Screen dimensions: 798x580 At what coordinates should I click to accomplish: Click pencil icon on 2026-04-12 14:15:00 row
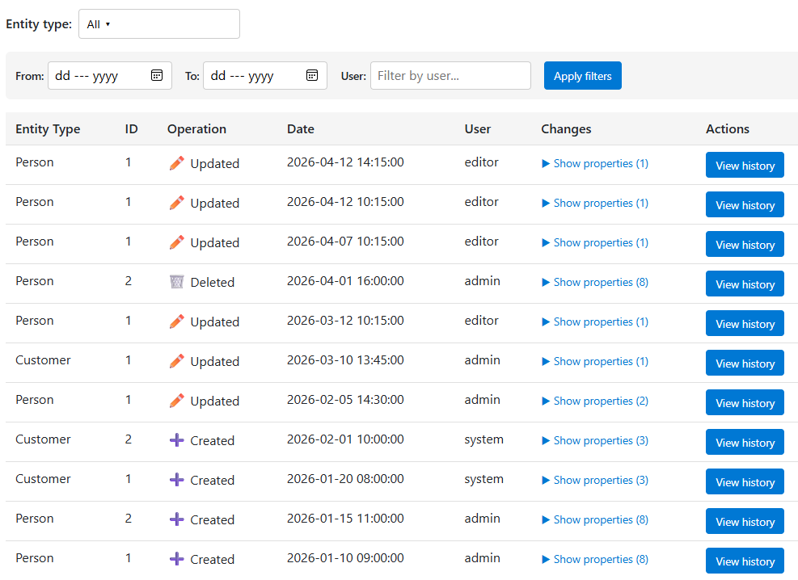pos(176,163)
